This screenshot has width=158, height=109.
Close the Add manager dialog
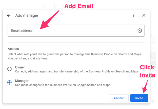tap(144, 15)
